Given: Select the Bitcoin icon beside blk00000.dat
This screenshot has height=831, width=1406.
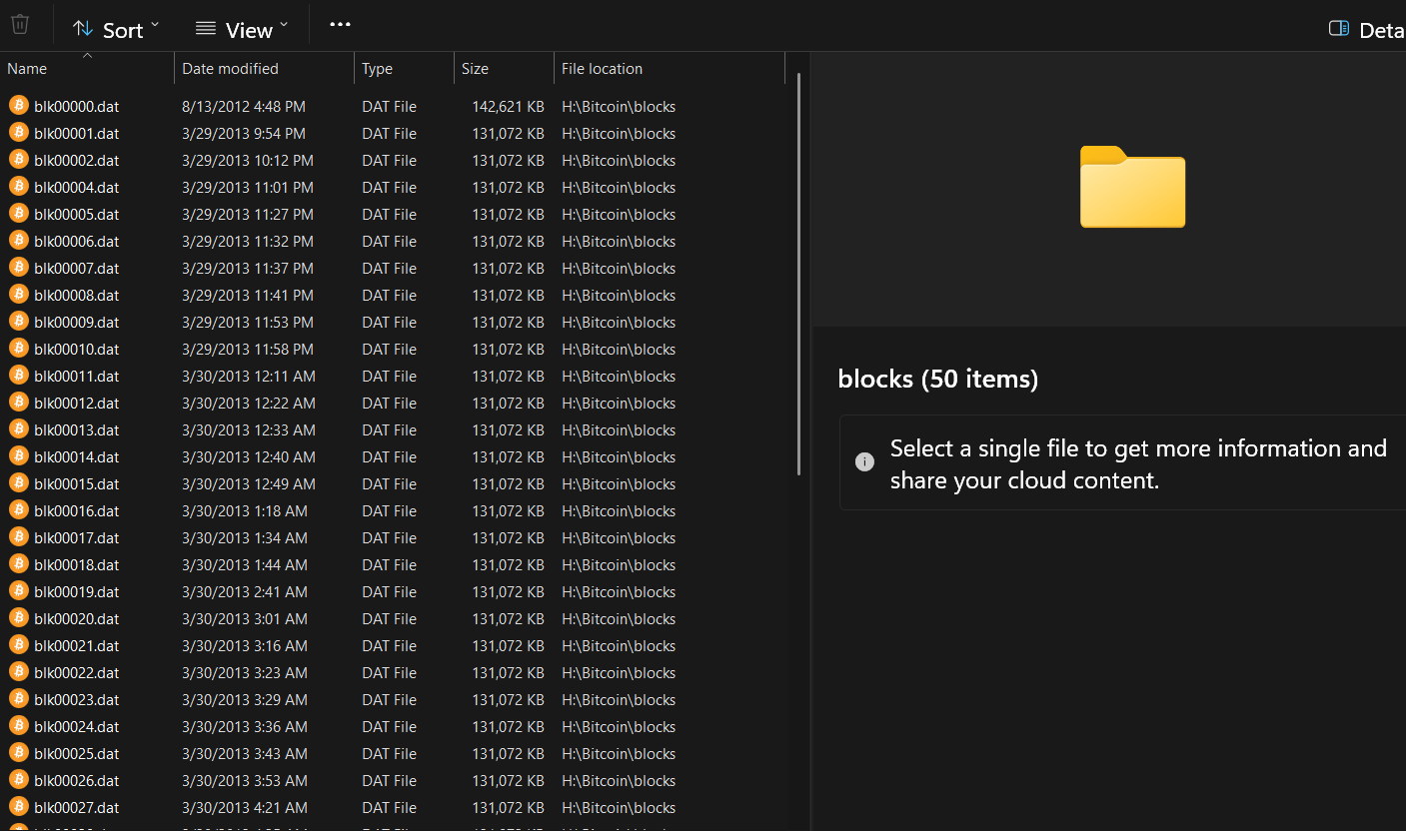Looking at the screenshot, I should click(19, 106).
